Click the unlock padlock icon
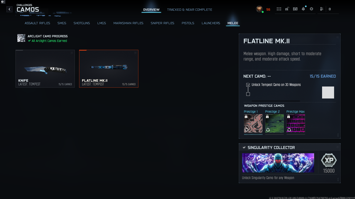The width and height of the screenshot is (355, 199). [287, 9]
